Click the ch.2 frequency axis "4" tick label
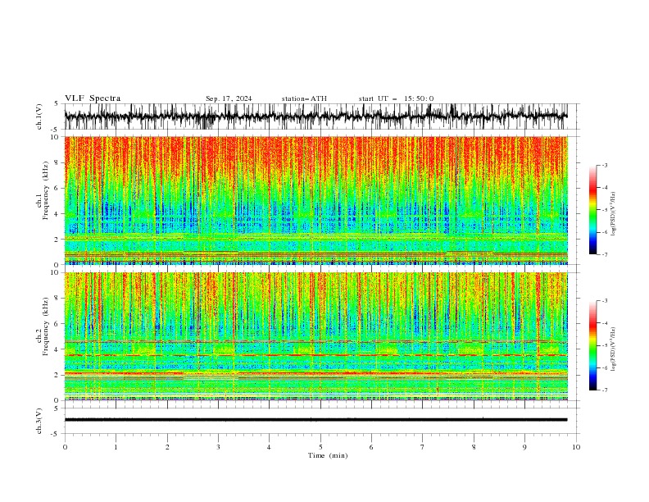This screenshot has width=649, height=502. pyautogui.click(x=58, y=349)
